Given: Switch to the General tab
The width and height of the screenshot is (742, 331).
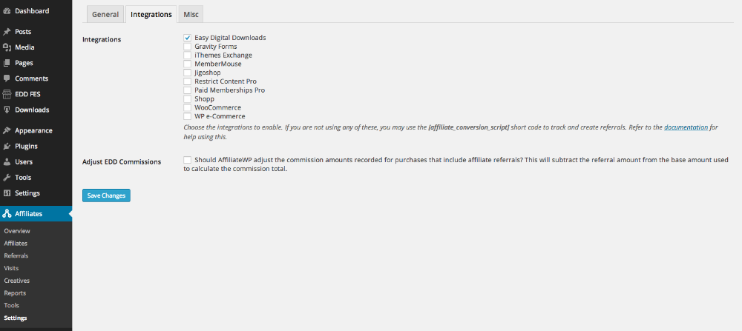Looking at the screenshot, I should (x=105, y=14).
